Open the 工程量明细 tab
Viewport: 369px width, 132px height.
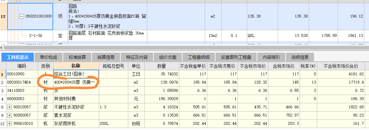tap(199, 57)
